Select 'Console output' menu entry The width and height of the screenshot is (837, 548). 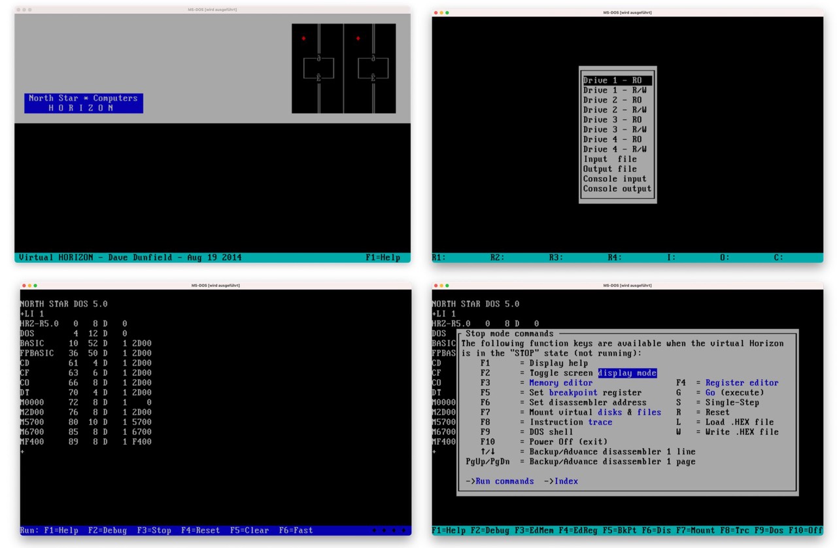pyautogui.click(x=617, y=189)
